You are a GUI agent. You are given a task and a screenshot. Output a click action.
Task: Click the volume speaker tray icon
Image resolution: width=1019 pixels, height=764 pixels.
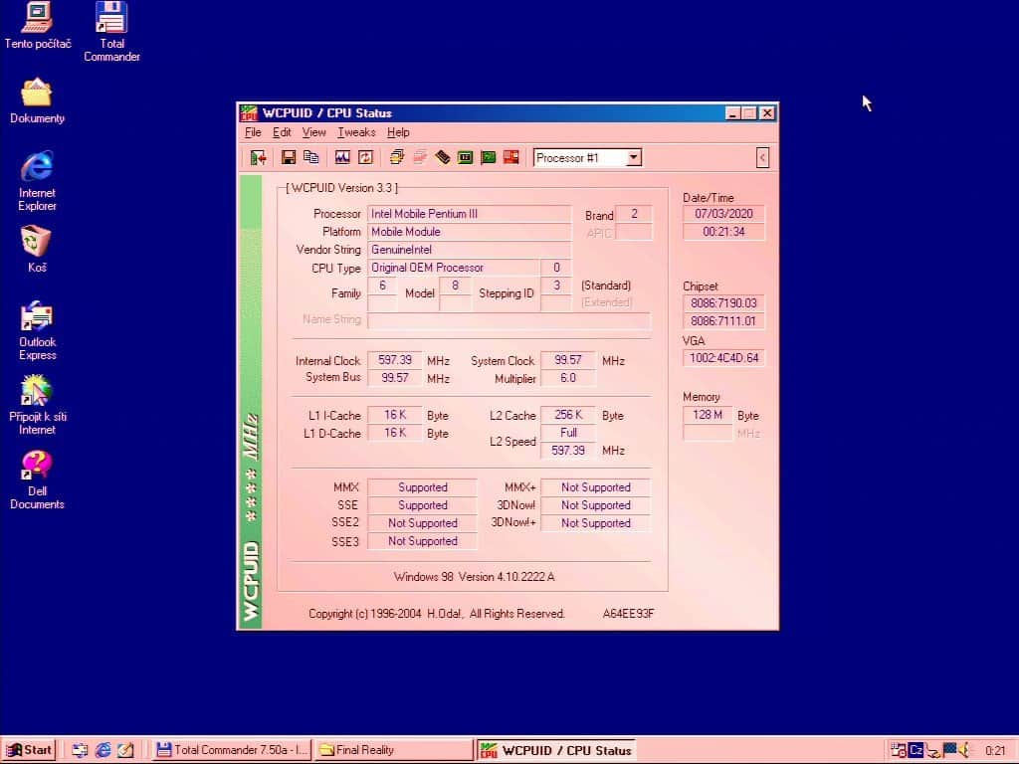[x=965, y=750]
